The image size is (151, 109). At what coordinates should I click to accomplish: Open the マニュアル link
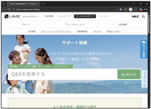coord(97,31)
